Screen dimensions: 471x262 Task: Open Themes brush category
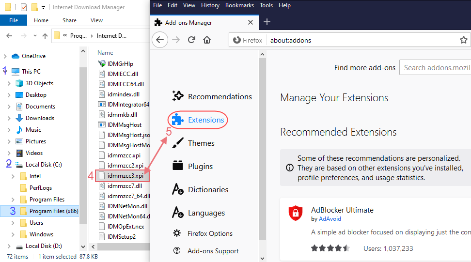point(193,143)
